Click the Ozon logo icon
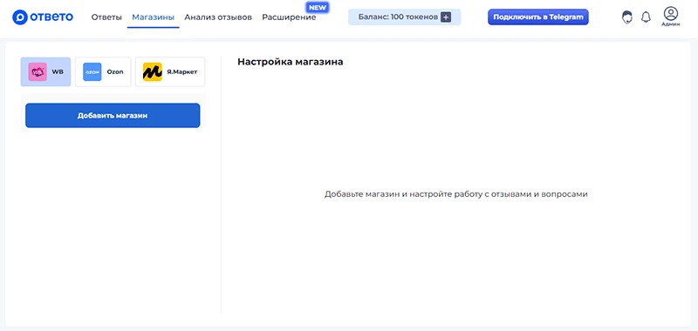Viewport: 698px width, 331px height. click(92, 71)
